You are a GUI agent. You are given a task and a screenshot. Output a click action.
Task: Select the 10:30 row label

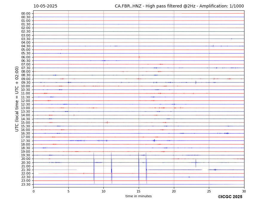coord(26,90)
